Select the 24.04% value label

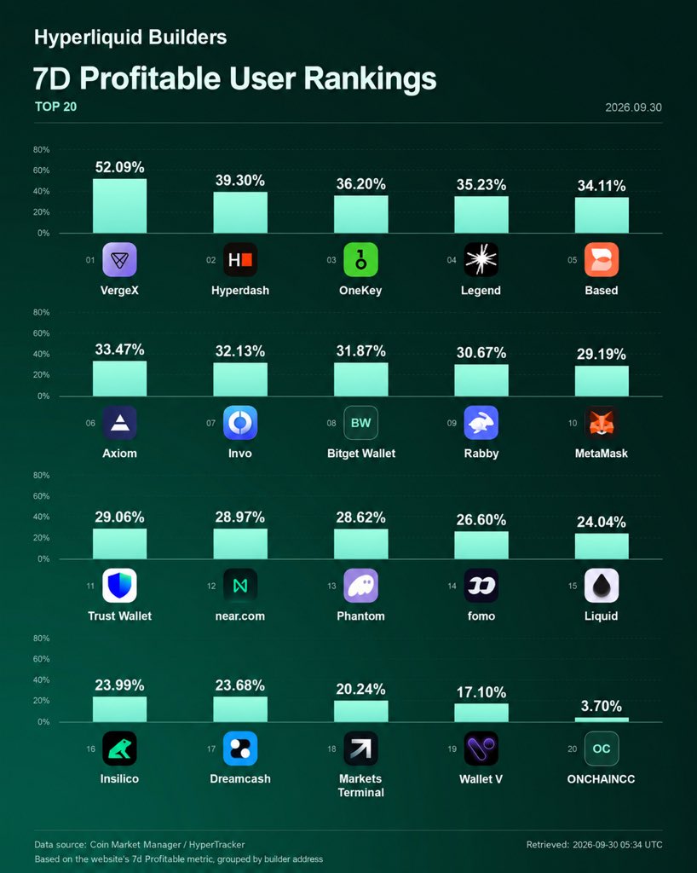click(x=602, y=523)
